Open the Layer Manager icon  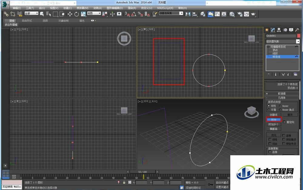[203, 14]
